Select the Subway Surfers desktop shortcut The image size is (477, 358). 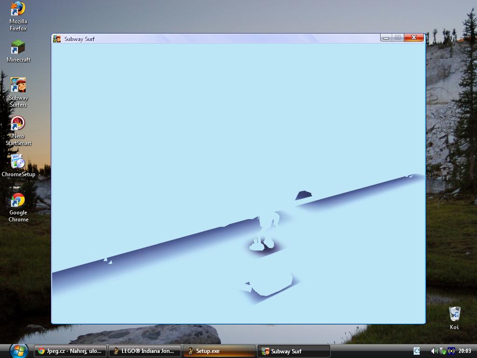(18, 92)
